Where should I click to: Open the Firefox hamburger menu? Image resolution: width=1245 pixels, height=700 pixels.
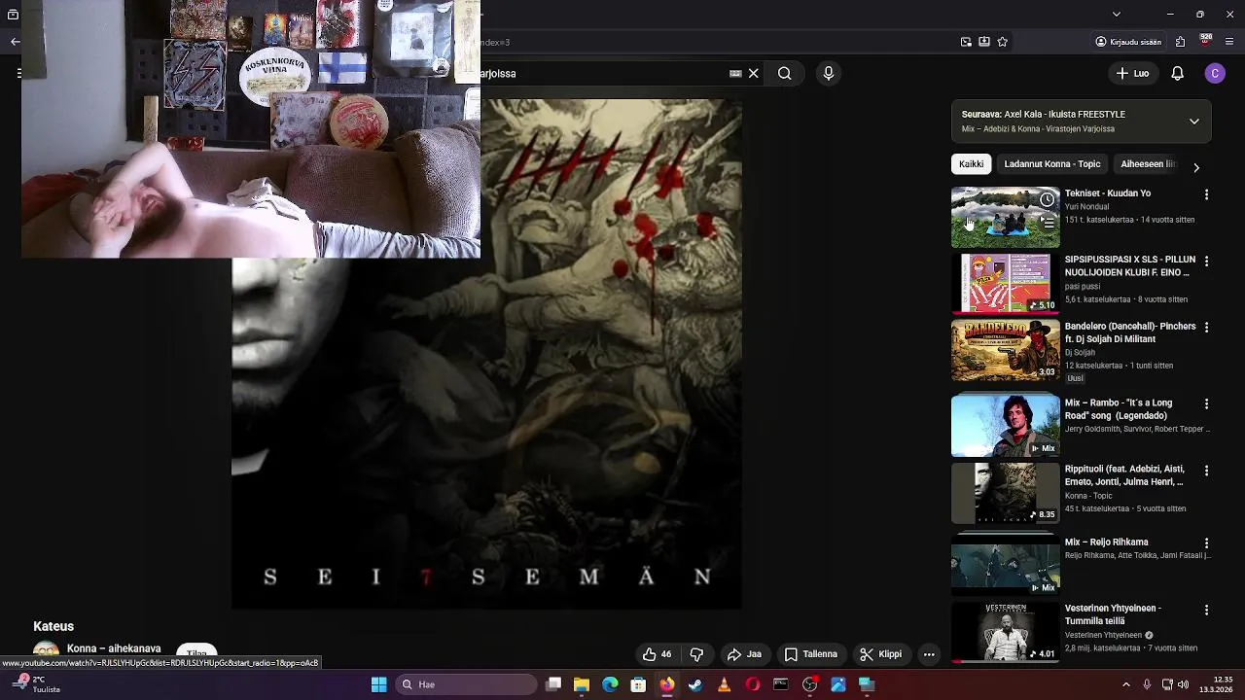pos(1230,42)
